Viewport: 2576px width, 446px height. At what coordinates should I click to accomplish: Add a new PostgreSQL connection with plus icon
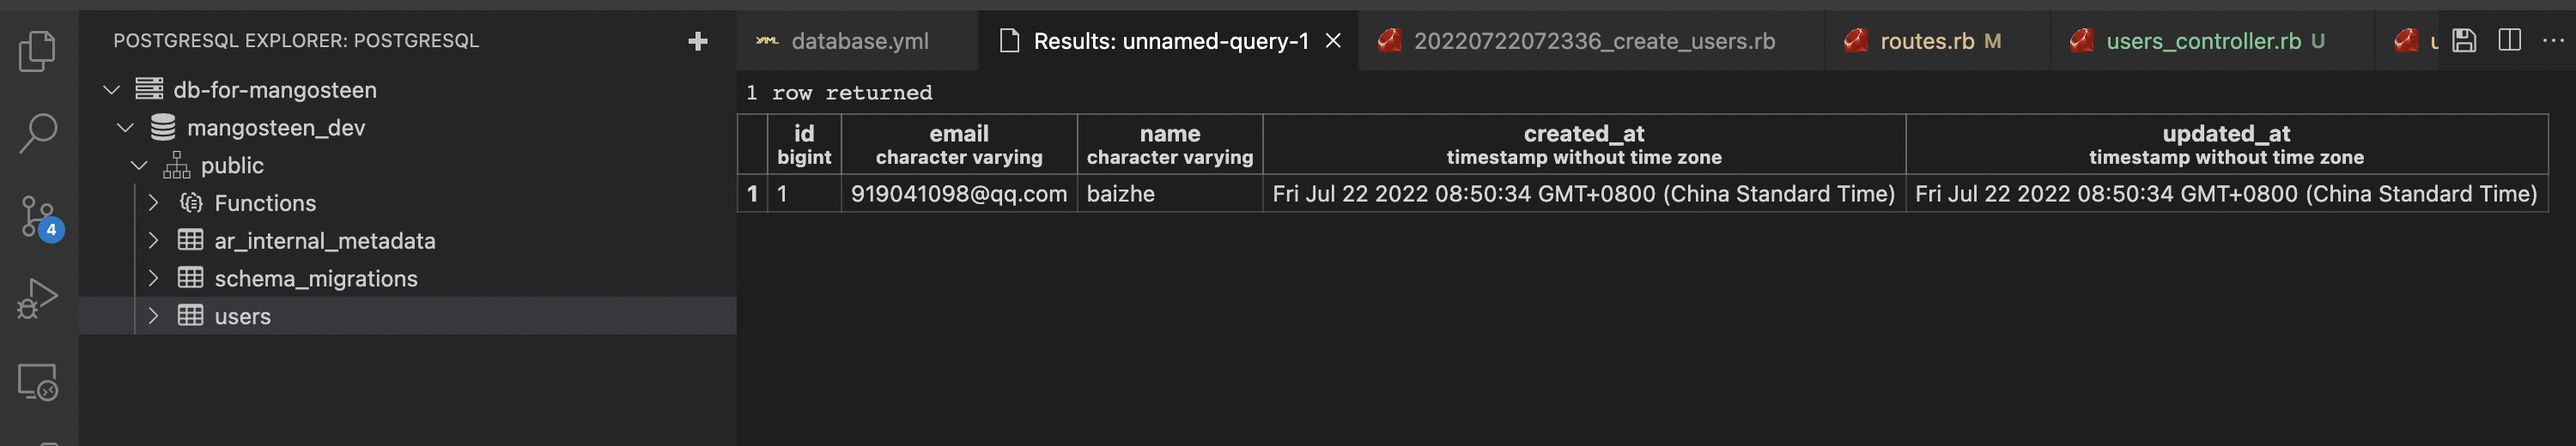click(x=698, y=41)
